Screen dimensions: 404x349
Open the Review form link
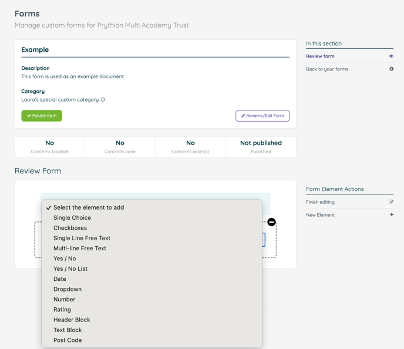320,56
